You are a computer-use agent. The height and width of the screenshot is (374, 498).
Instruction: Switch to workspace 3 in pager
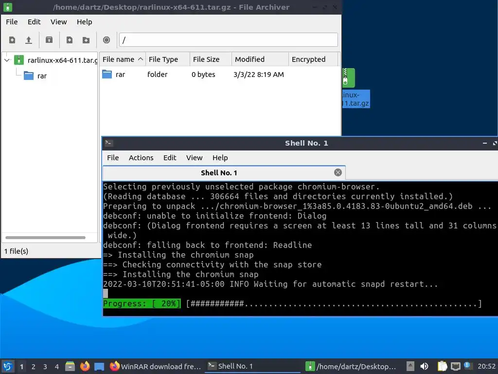coord(45,367)
